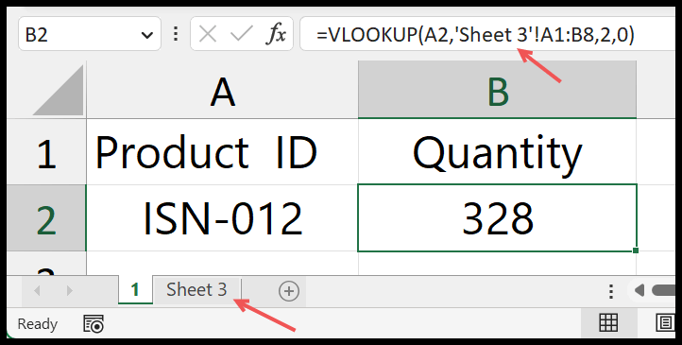The height and width of the screenshot is (345, 682).
Task: Switch to Normal view grid icon
Action: (x=608, y=323)
